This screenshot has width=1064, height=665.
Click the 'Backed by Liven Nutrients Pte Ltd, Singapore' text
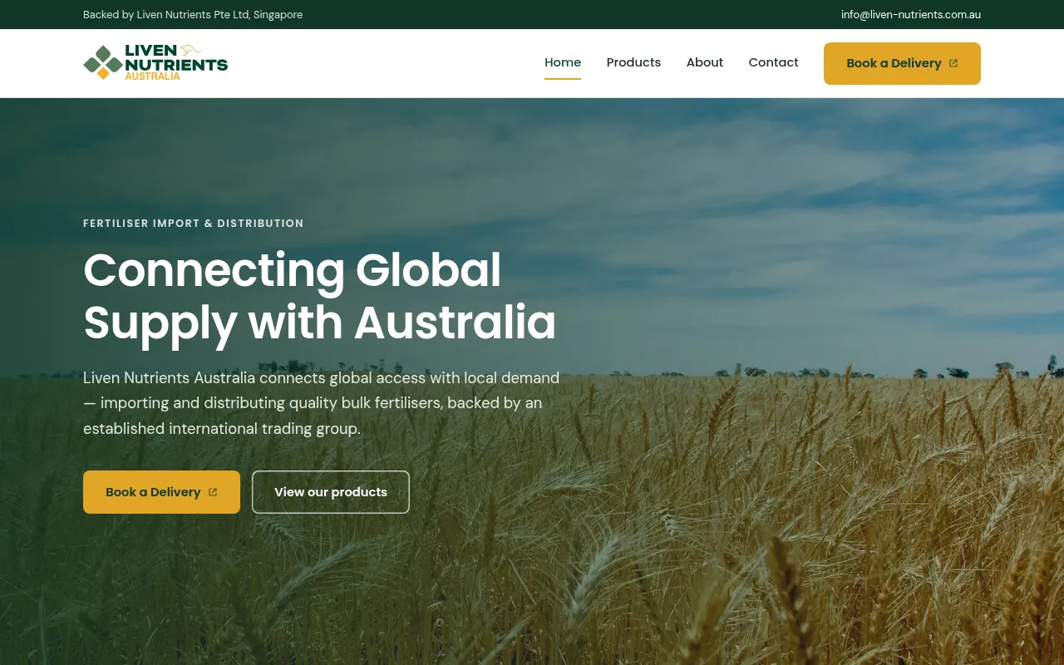tap(193, 15)
